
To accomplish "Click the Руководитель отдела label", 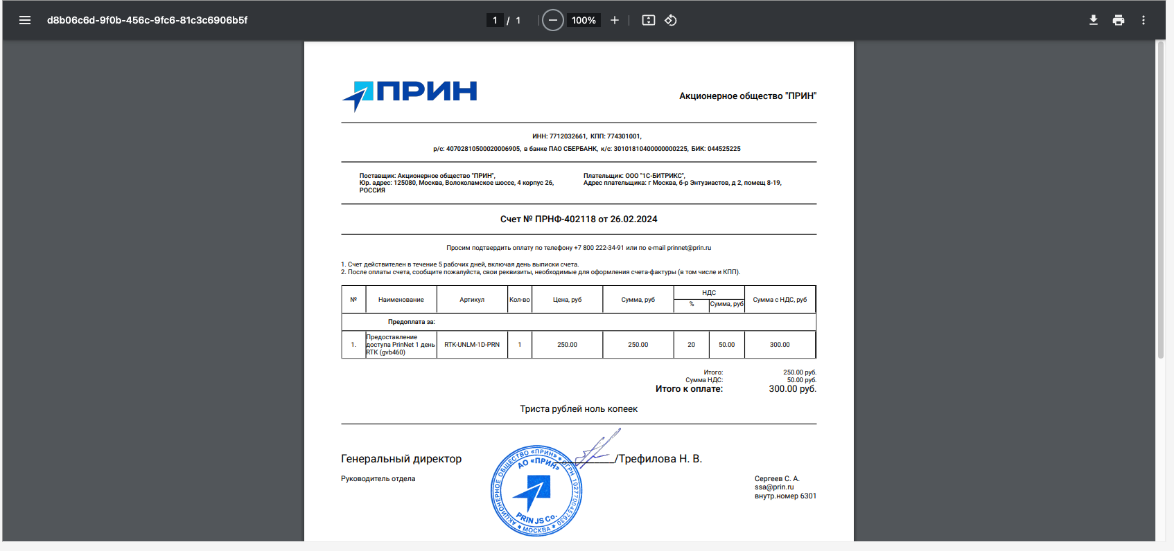I will pos(378,479).
